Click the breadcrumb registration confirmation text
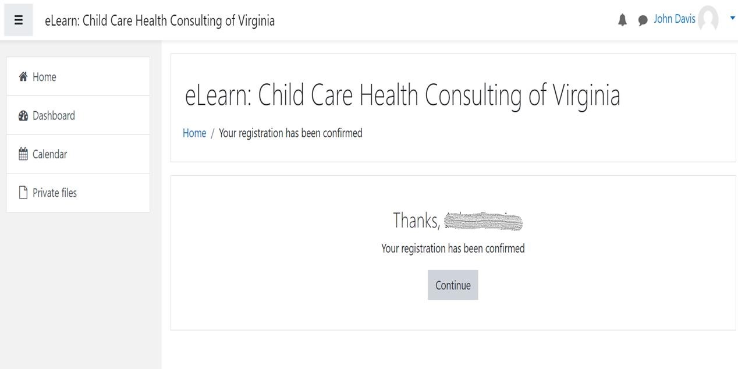Image resolution: width=738 pixels, height=369 pixels. (x=290, y=133)
